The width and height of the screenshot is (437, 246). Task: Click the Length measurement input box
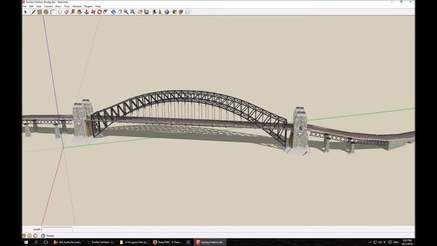tap(57, 230)
